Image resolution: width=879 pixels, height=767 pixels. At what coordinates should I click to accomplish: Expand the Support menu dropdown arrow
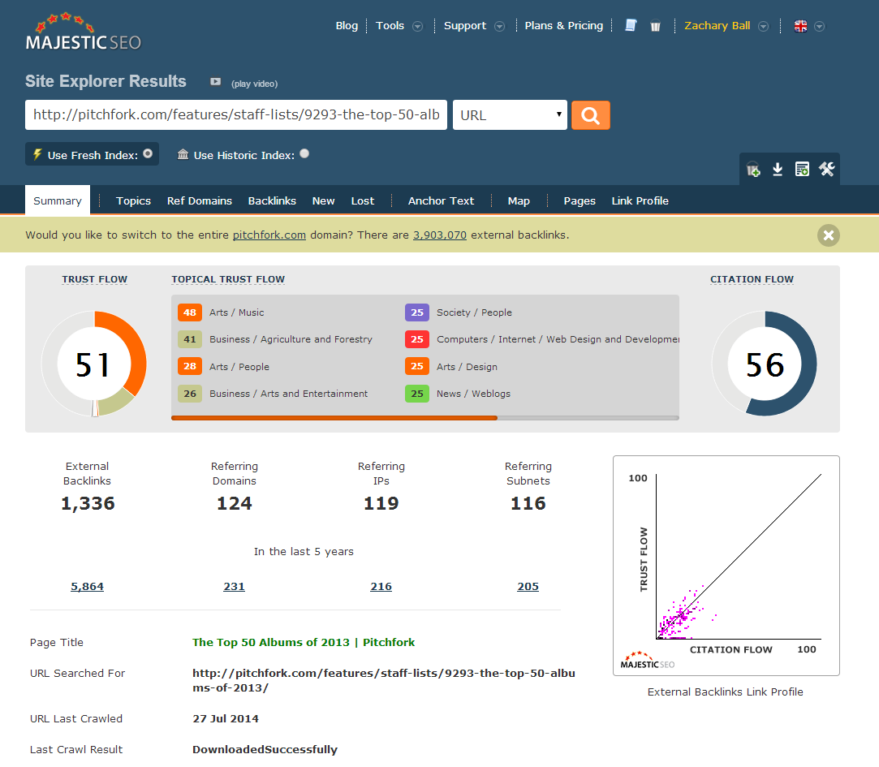point(499,26)
